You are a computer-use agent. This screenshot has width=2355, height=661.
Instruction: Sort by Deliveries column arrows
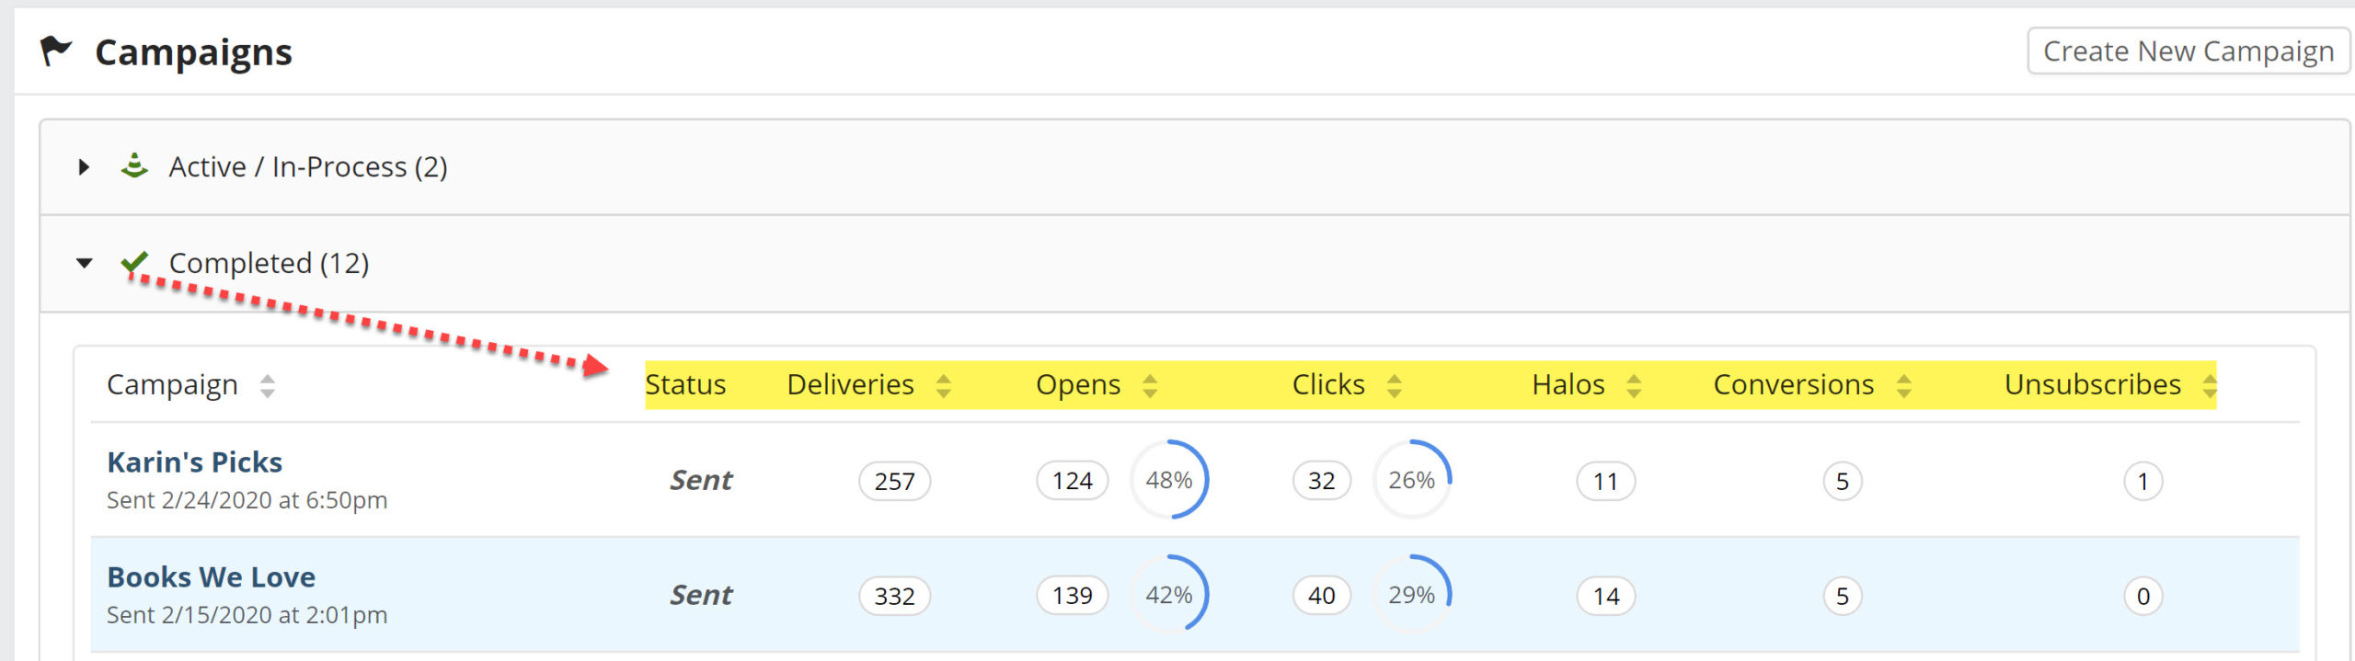943,385
